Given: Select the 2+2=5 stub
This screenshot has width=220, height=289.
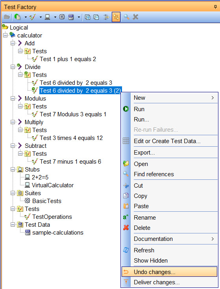Looking at the screenshot, I should coord(40,177).
